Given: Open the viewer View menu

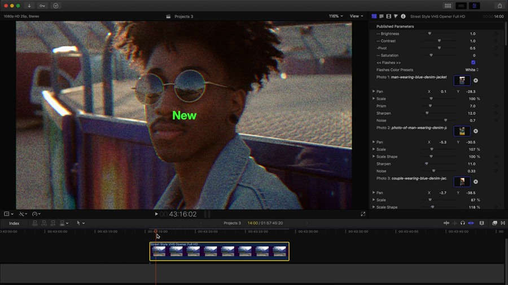Looking at the screenshot, I should 356,16.
